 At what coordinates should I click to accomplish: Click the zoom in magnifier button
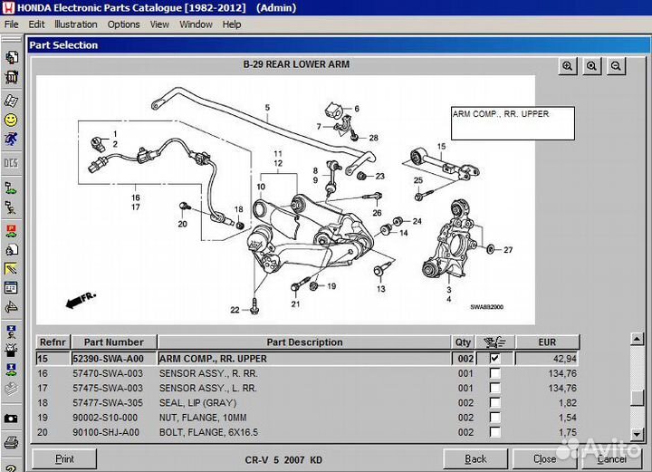[568, 66]
